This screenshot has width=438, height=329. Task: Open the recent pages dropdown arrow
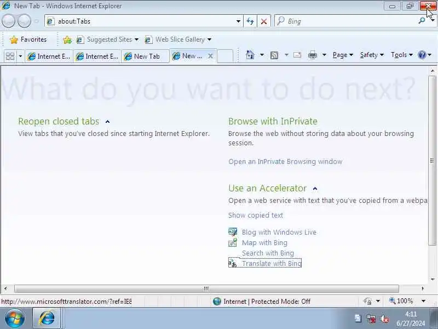pyautogui.click(x=37, y=21)
